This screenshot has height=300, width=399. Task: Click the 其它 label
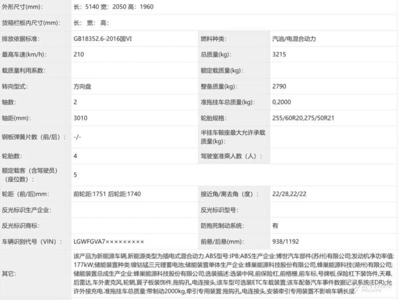(x=9, y=274)
